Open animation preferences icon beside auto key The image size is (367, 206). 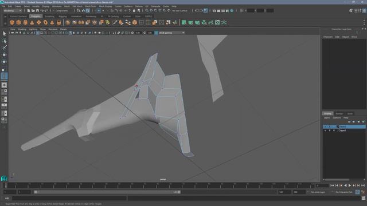coord(363,192)
